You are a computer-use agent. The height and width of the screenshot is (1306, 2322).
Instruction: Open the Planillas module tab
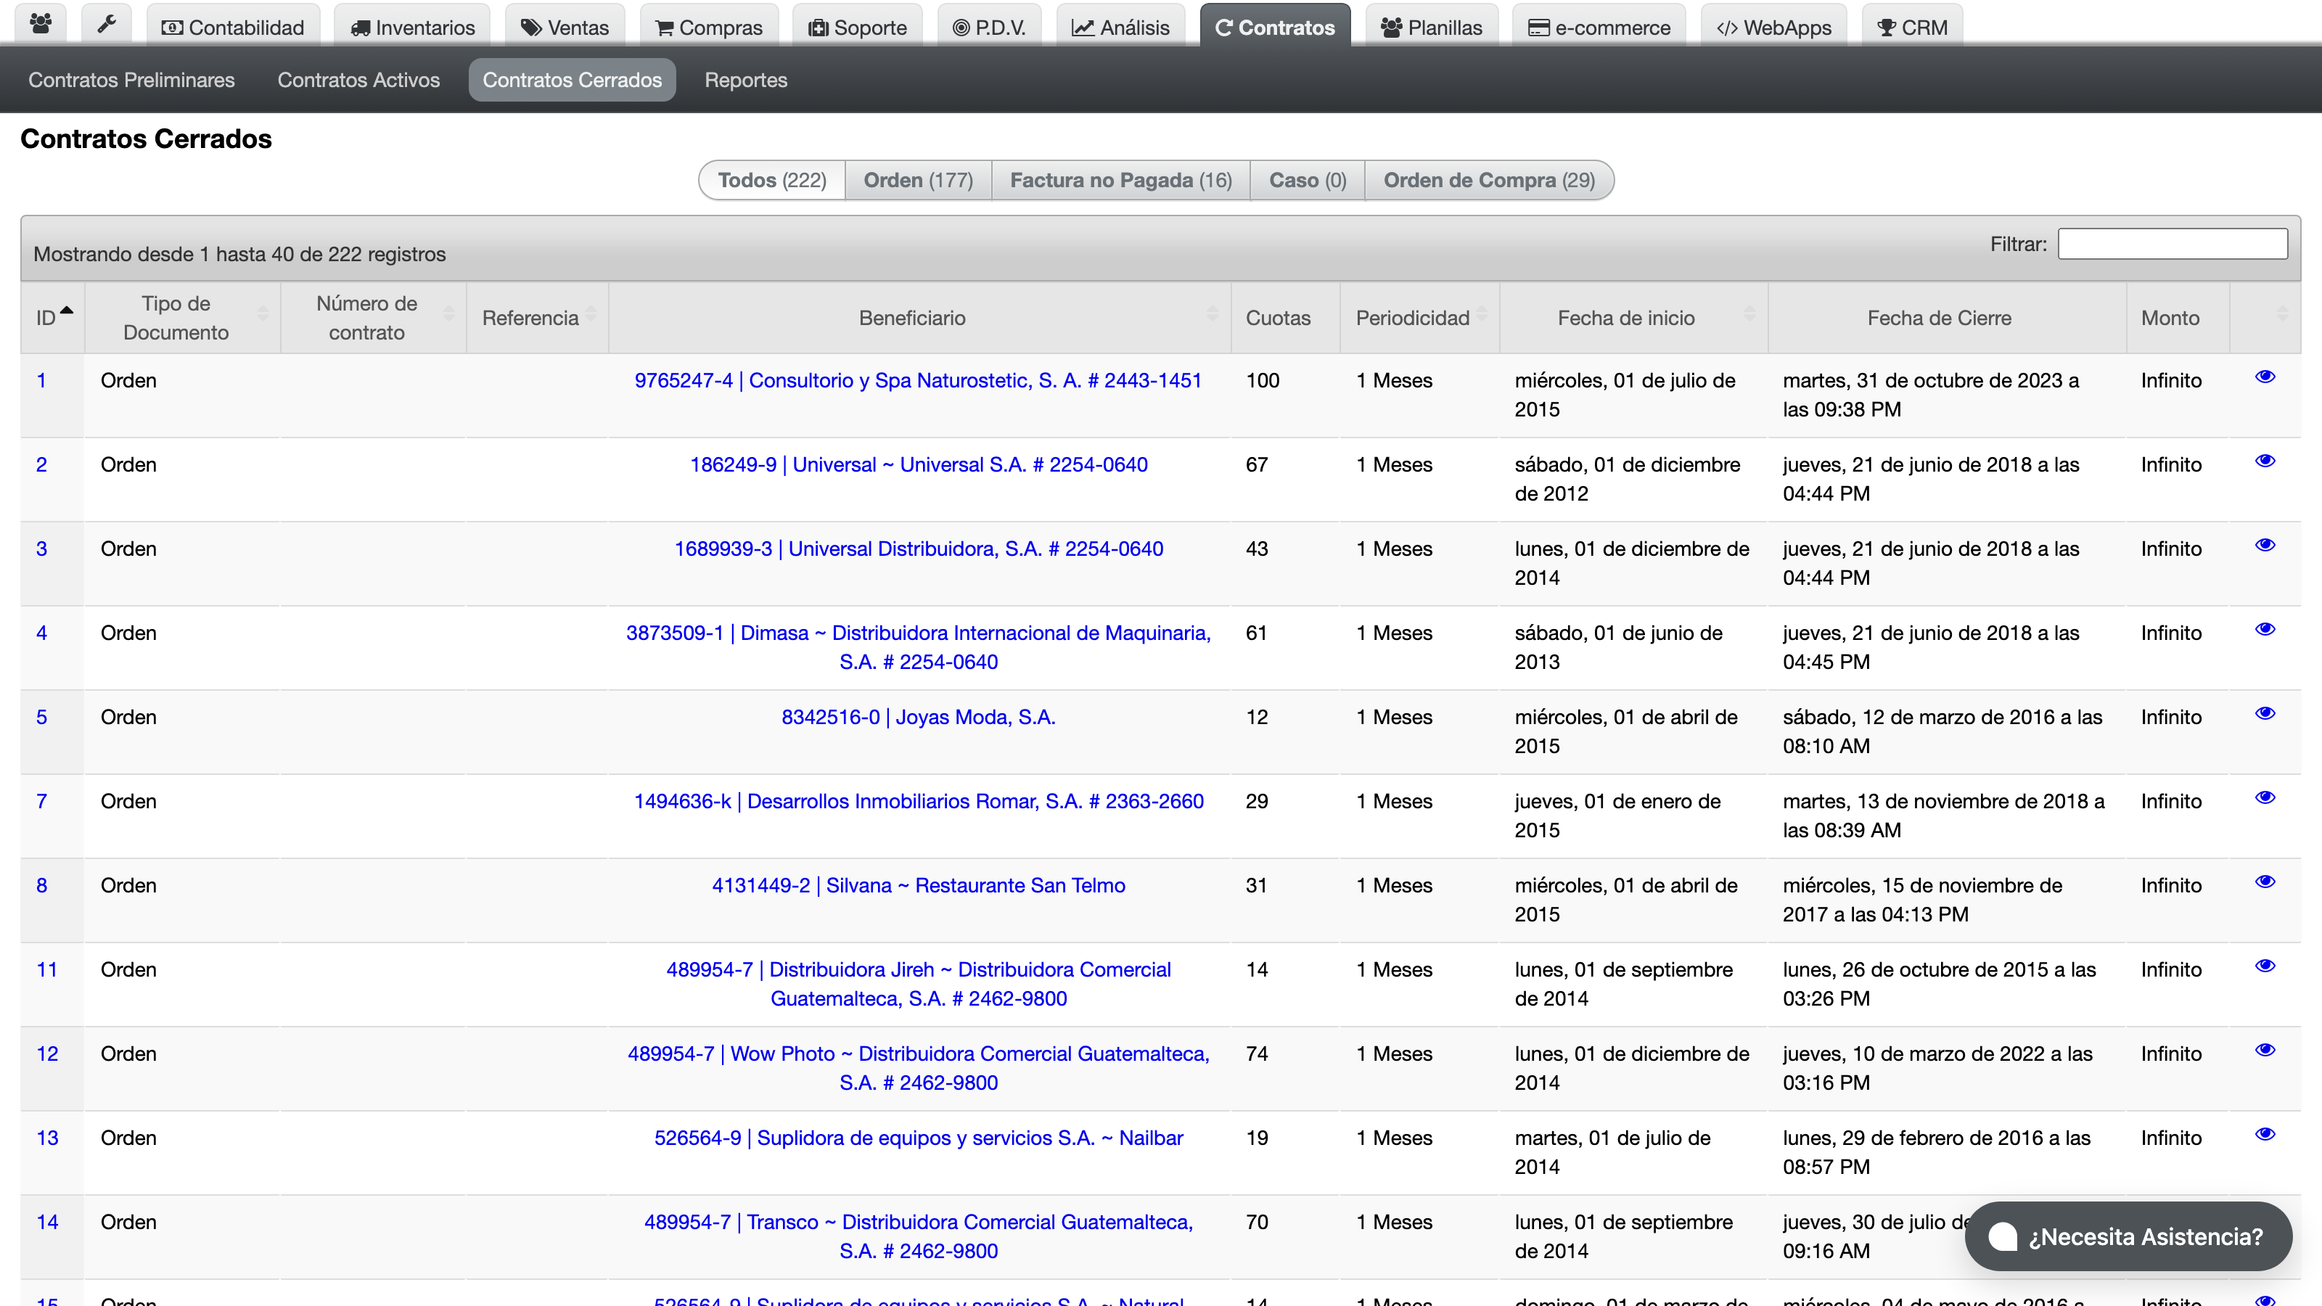1432,26
